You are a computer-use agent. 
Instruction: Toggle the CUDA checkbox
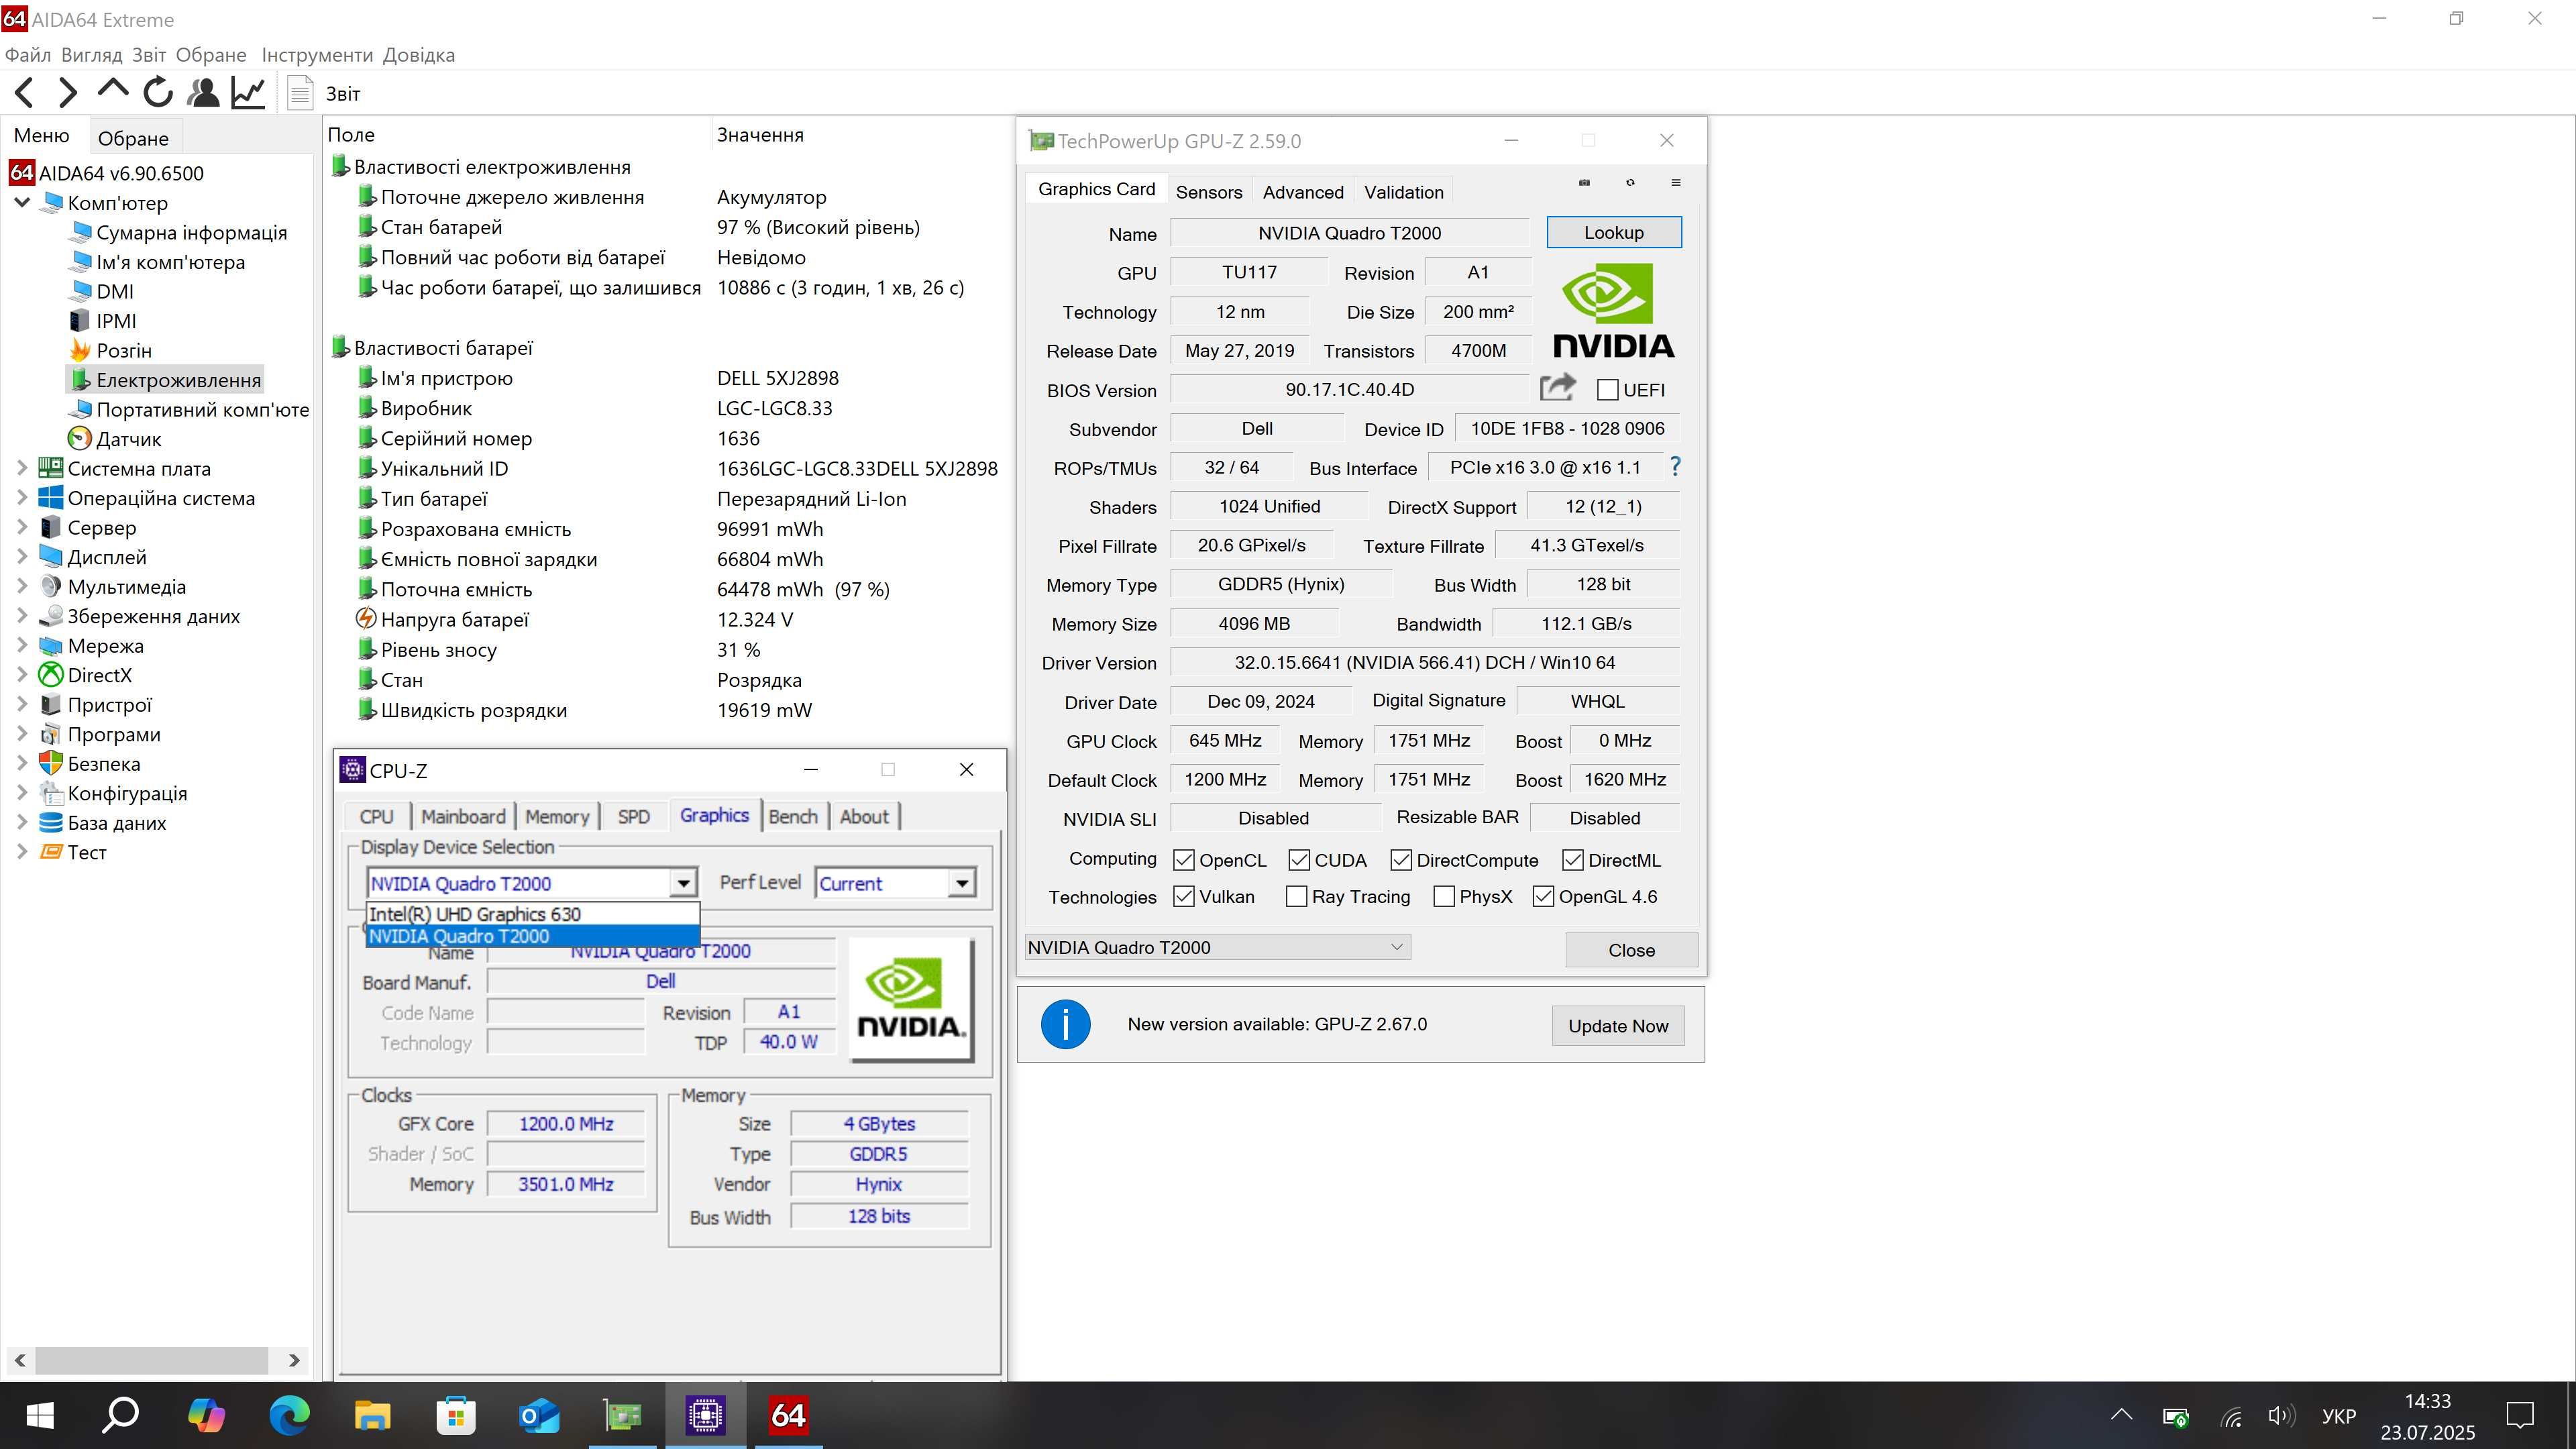click(1299, 860)
